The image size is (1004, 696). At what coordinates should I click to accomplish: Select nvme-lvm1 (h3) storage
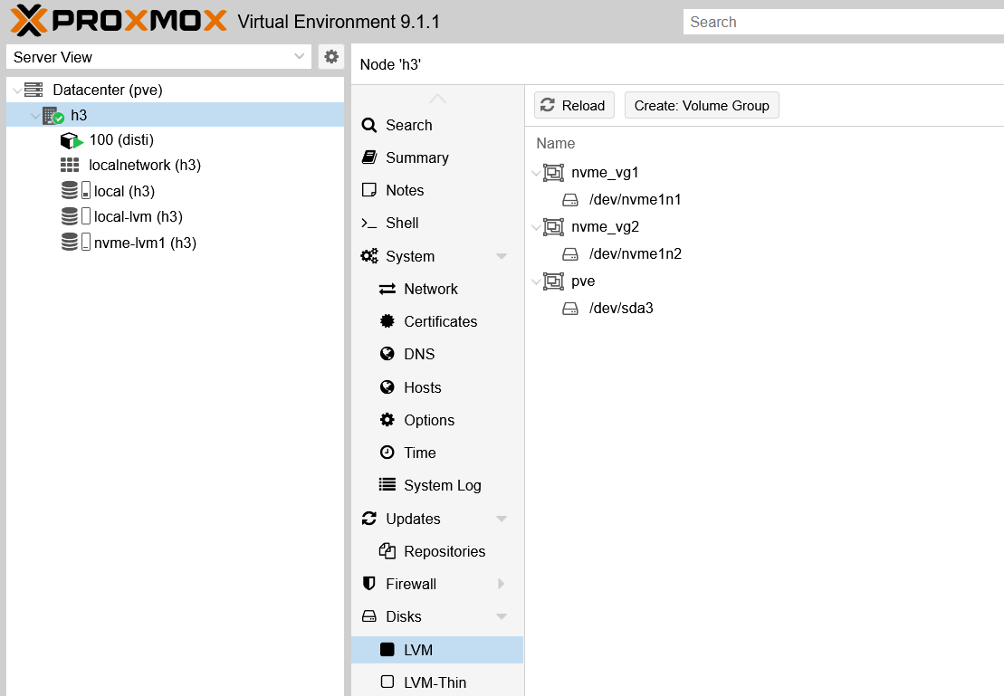175,243
